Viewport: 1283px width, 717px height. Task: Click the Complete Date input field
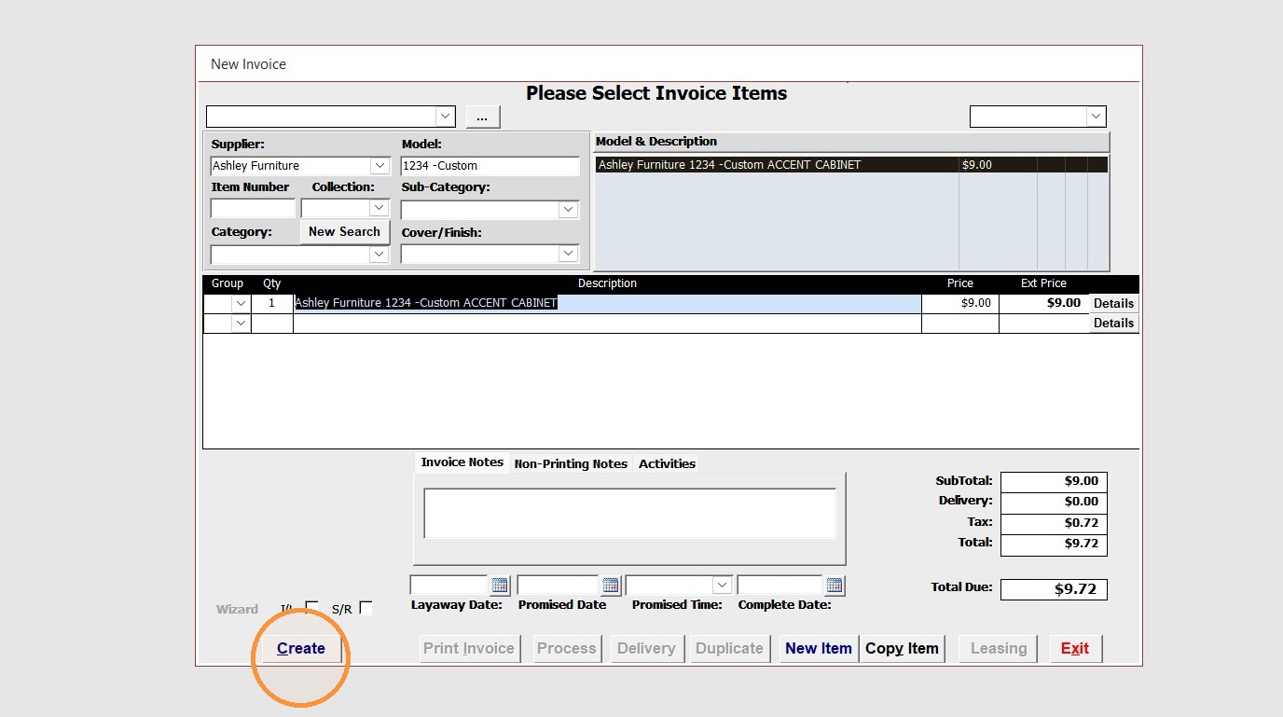tap(780, 586)
